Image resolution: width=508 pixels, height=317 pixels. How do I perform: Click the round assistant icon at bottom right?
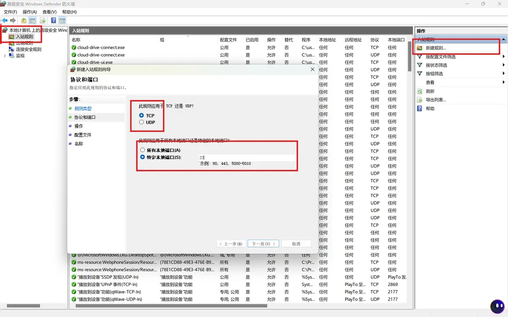497,306
